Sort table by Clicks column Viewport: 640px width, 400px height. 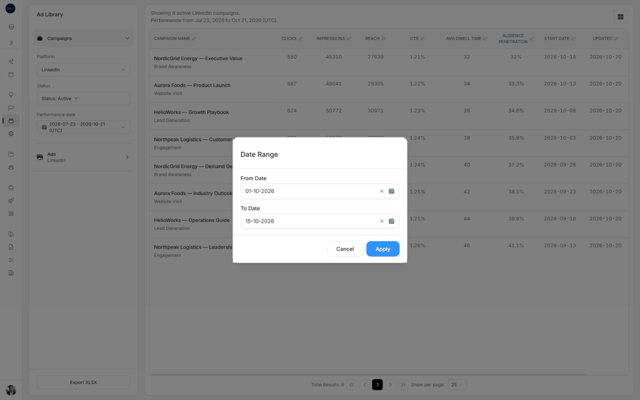click(x=292, y=39)
